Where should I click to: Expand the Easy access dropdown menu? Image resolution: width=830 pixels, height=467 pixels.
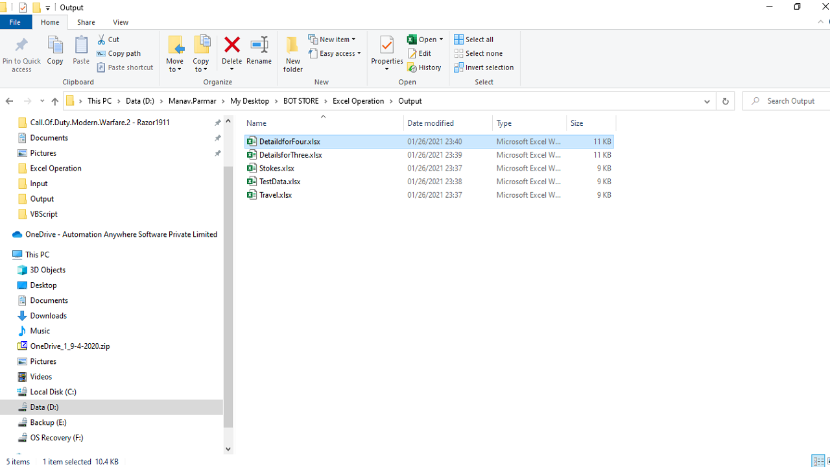[x=335, y=54]
